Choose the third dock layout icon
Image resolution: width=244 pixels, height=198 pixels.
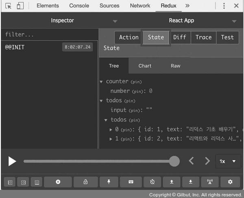click(x=37, y=182)
